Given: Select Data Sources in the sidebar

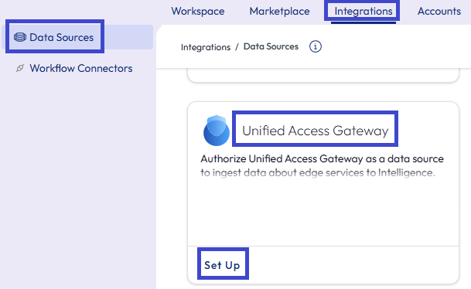Looking at the screenshot, I should (x=77, y=37).
